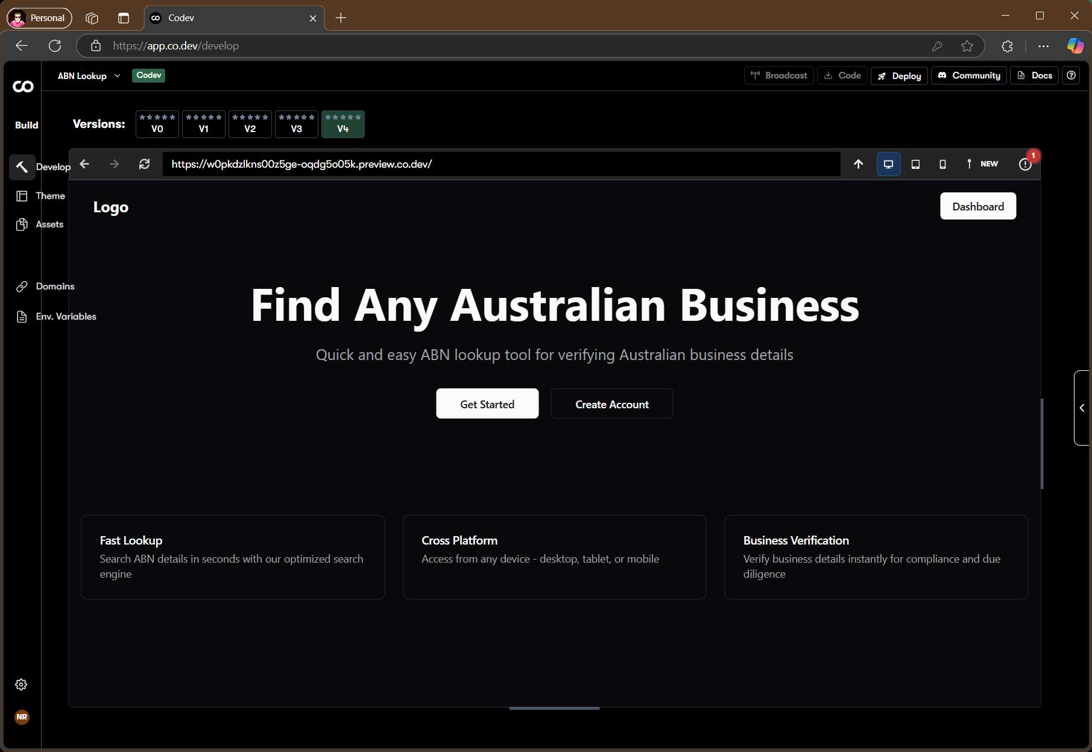This screenshot has width=1092, height=752.
Task: Select the Develop hammer tool
Action: pyautogui.click(x=22, y=166)
